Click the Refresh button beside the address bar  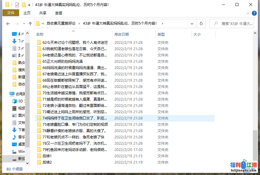click(202, 24)
